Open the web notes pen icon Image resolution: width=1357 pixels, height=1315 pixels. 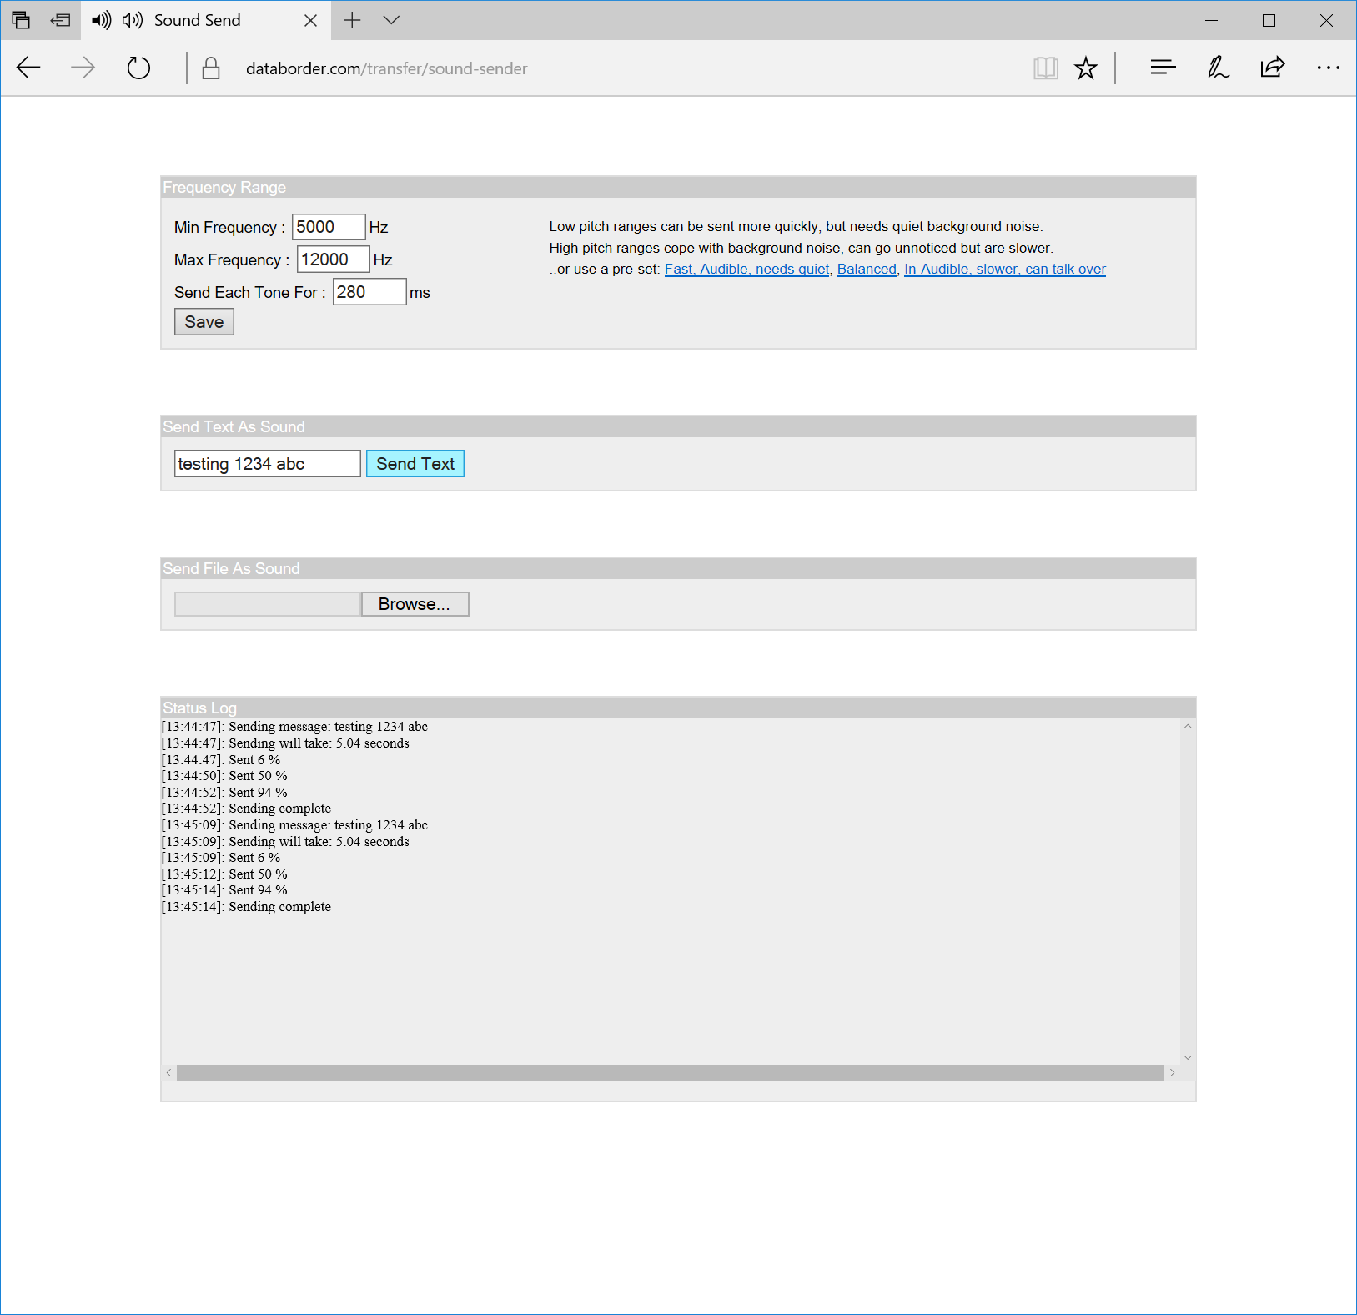[x=1218, y=68]
